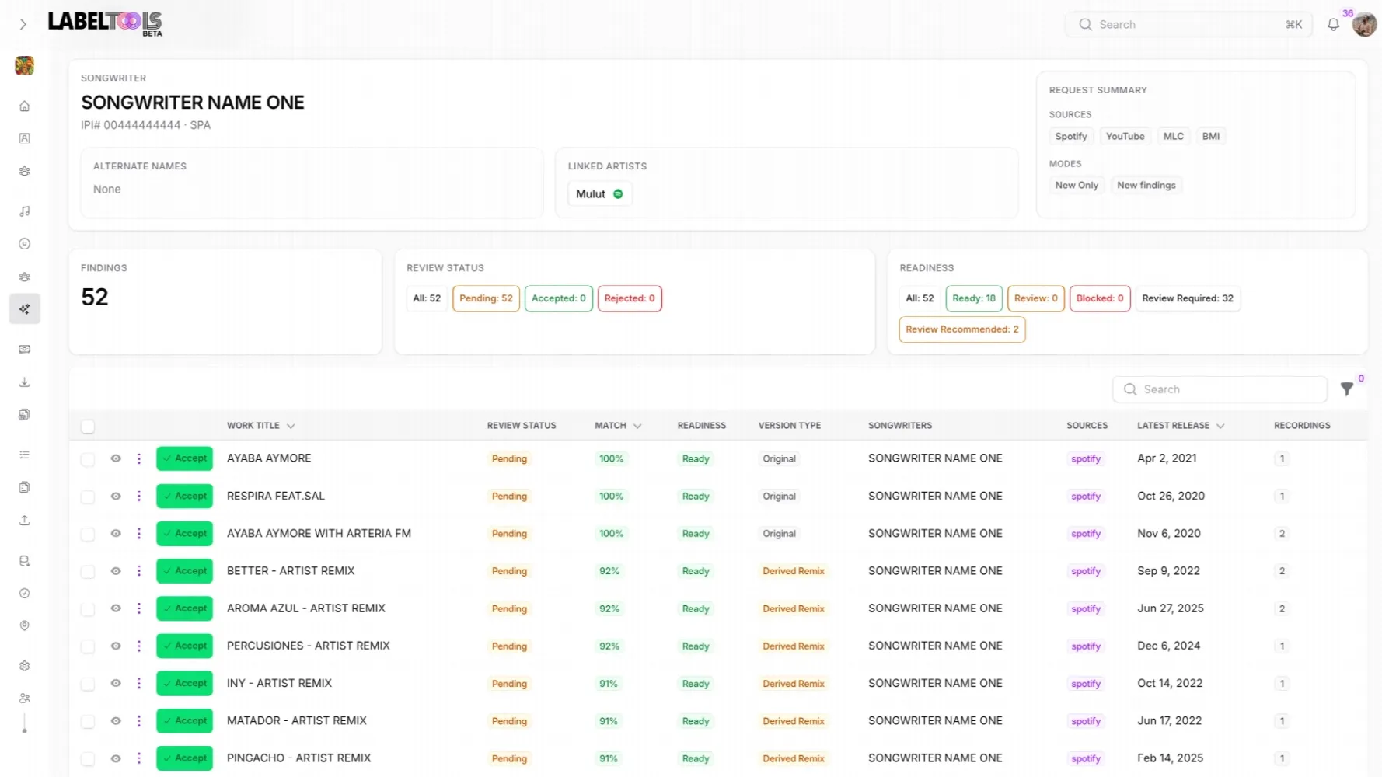The image size is (1382, 777).
Task: Sort by Work Title using its chevron
Action: [291, 427]
